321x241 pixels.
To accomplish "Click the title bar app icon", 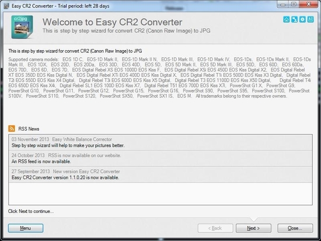I will point(6,6).
